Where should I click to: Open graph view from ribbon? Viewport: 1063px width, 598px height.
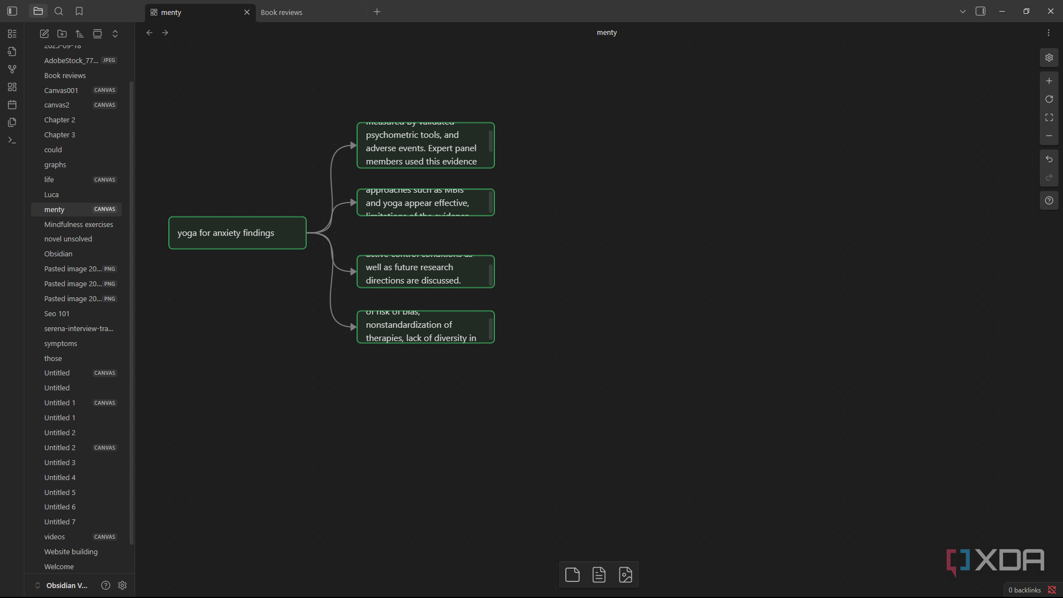click(12, 69)
